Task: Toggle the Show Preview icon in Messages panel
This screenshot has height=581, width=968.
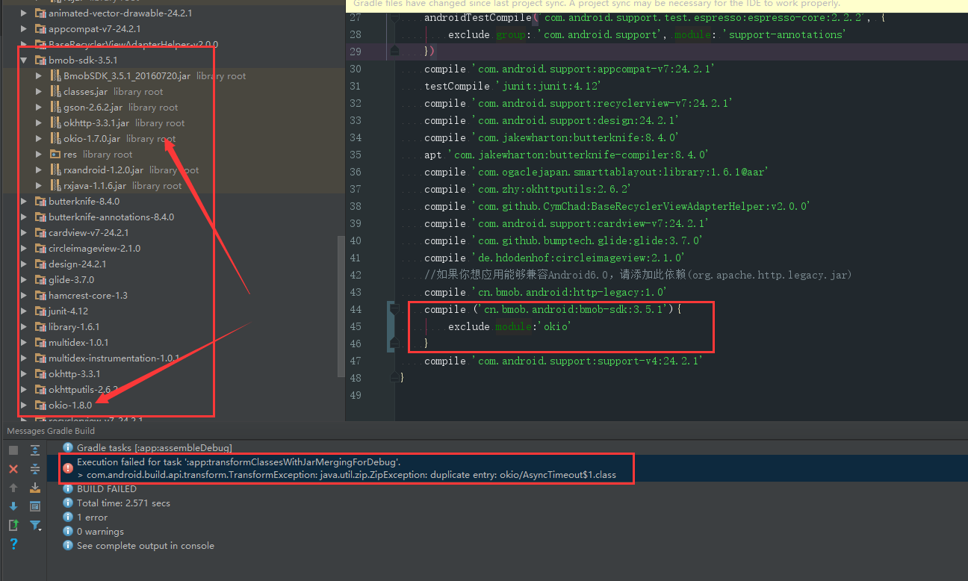Action: (35, 506)
